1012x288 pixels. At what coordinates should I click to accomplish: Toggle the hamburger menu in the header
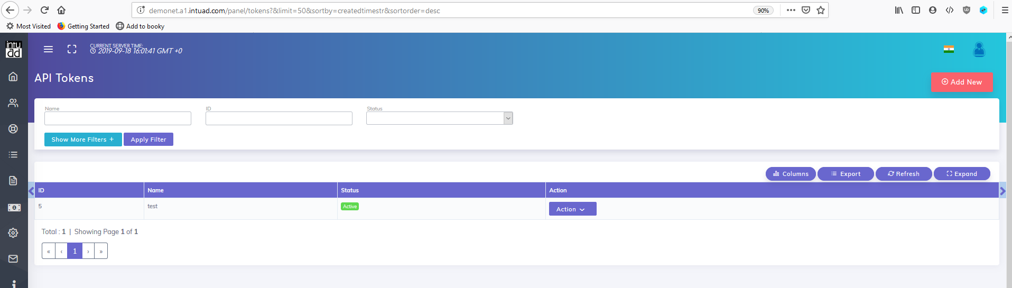[48, 49]
